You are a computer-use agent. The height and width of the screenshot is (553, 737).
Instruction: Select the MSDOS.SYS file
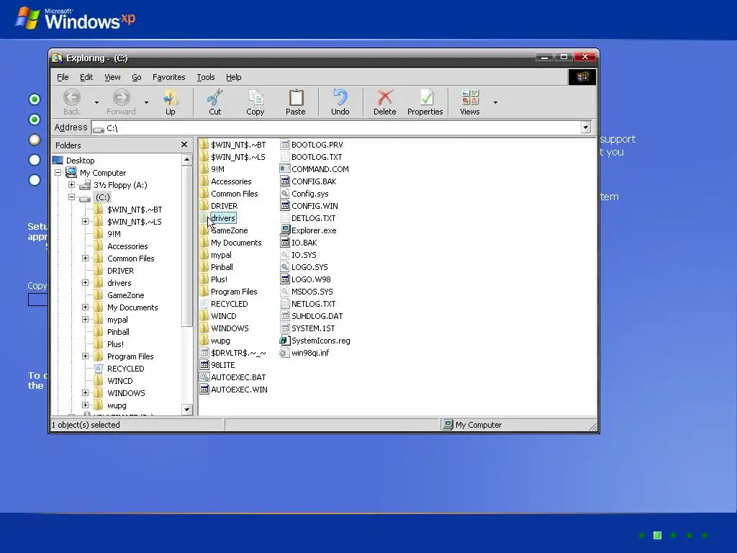coord(307,292)
